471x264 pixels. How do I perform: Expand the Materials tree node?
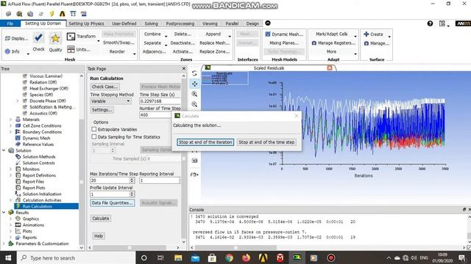click(10, 120)
